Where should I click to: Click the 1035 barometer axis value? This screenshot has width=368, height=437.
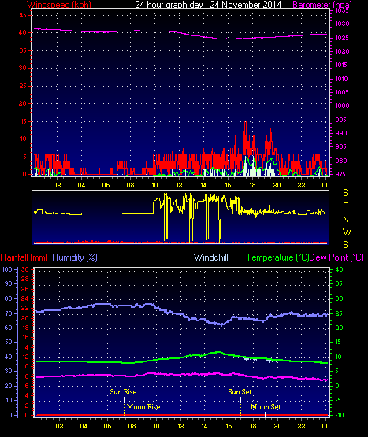click(x=342, y=10)
